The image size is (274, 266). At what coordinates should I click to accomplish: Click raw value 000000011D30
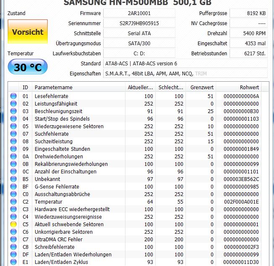coord(241,262)
